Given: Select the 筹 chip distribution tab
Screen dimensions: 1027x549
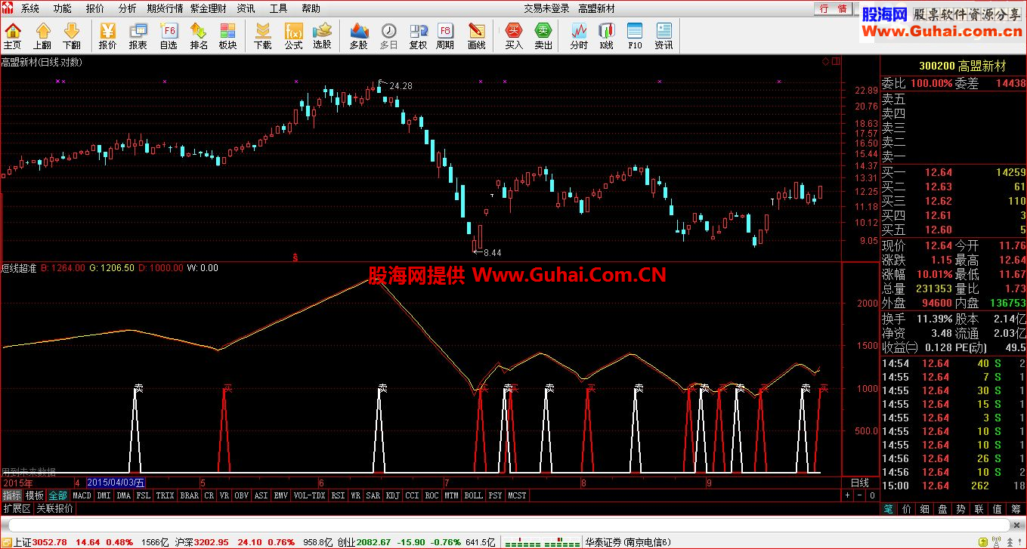Looking at the screenshot, I should (x=1016, y=509).
